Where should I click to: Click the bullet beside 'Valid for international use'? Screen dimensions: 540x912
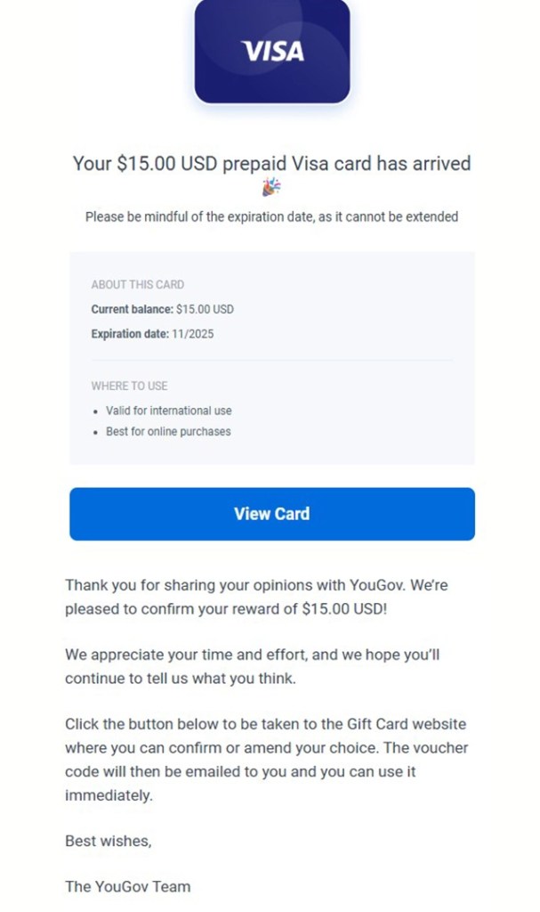pos(96,411)
